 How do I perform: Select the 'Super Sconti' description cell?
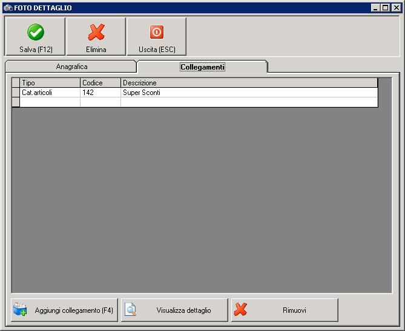(249, 93)
